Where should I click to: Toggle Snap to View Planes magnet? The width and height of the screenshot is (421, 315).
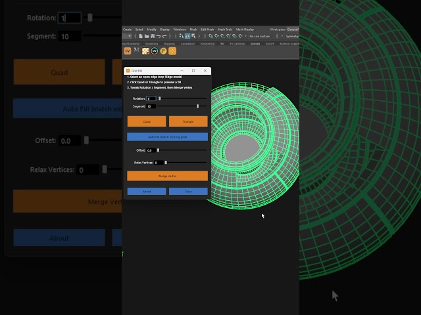point(234,36)
